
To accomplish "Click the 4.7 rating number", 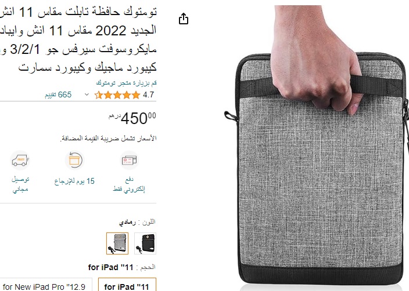I will (x=148, y=95).
